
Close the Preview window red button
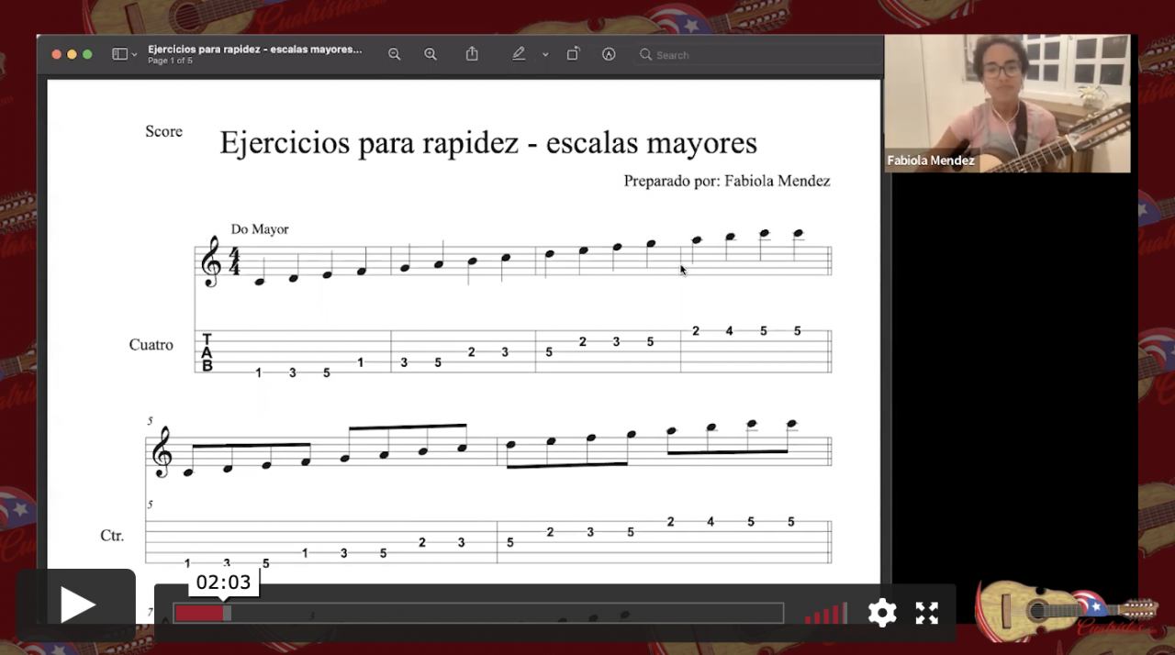click(56, 54)
